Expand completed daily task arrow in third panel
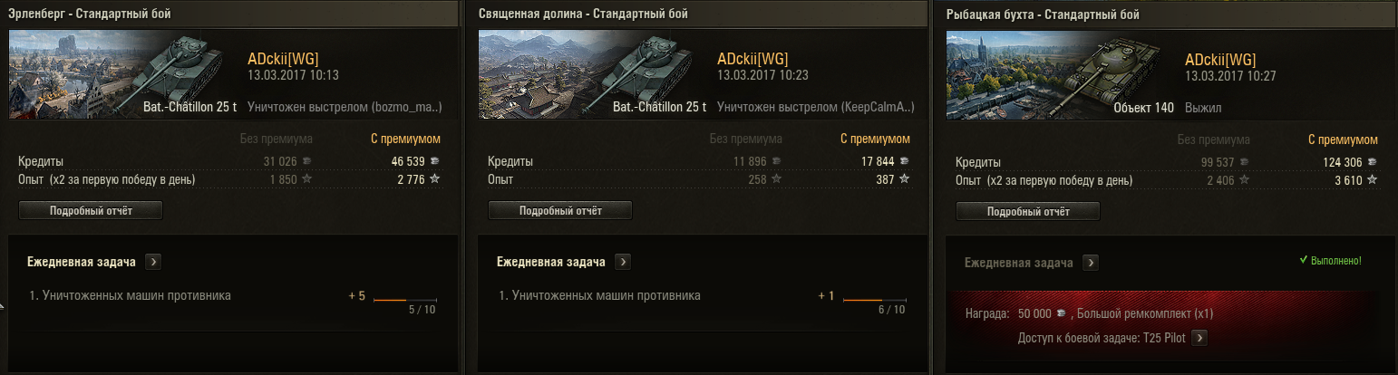1398x375 pixels. point(1091,263)
